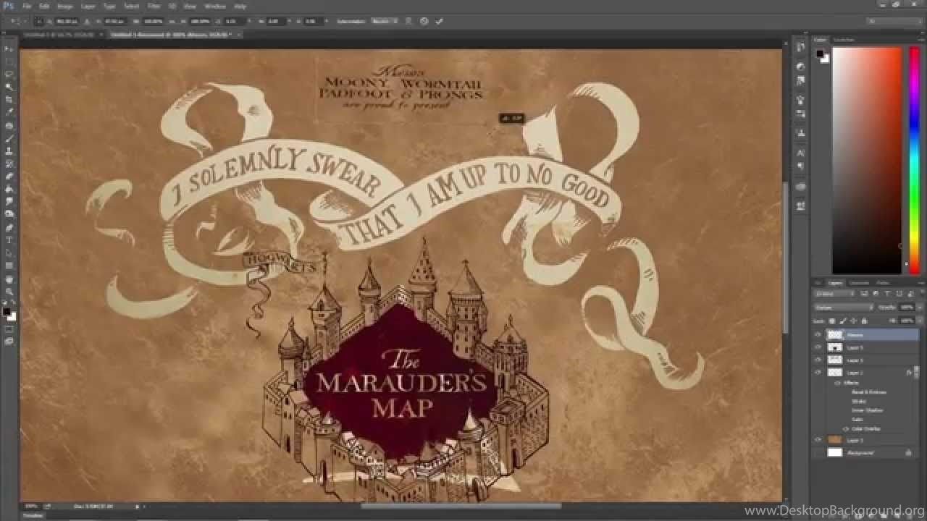
Task: Open the layer blend mode dropdown
Action: click(843, 307)
